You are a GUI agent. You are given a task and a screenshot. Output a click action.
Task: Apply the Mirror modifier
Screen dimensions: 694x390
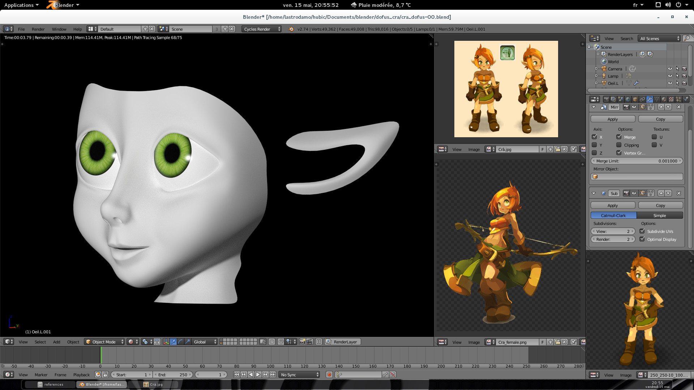click(613, 119)
